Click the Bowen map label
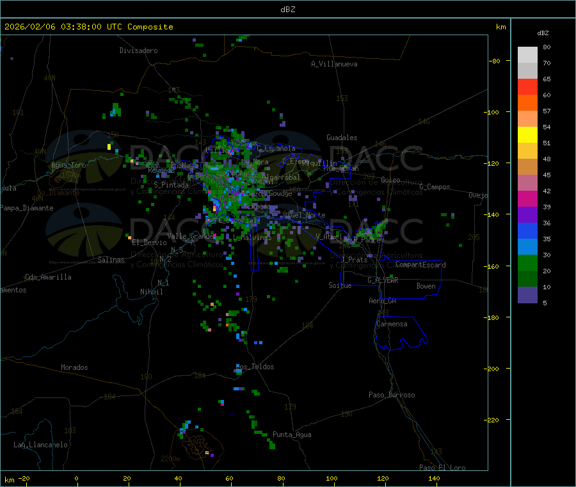The height and width of the screenshot is (487, 576). 426,286
